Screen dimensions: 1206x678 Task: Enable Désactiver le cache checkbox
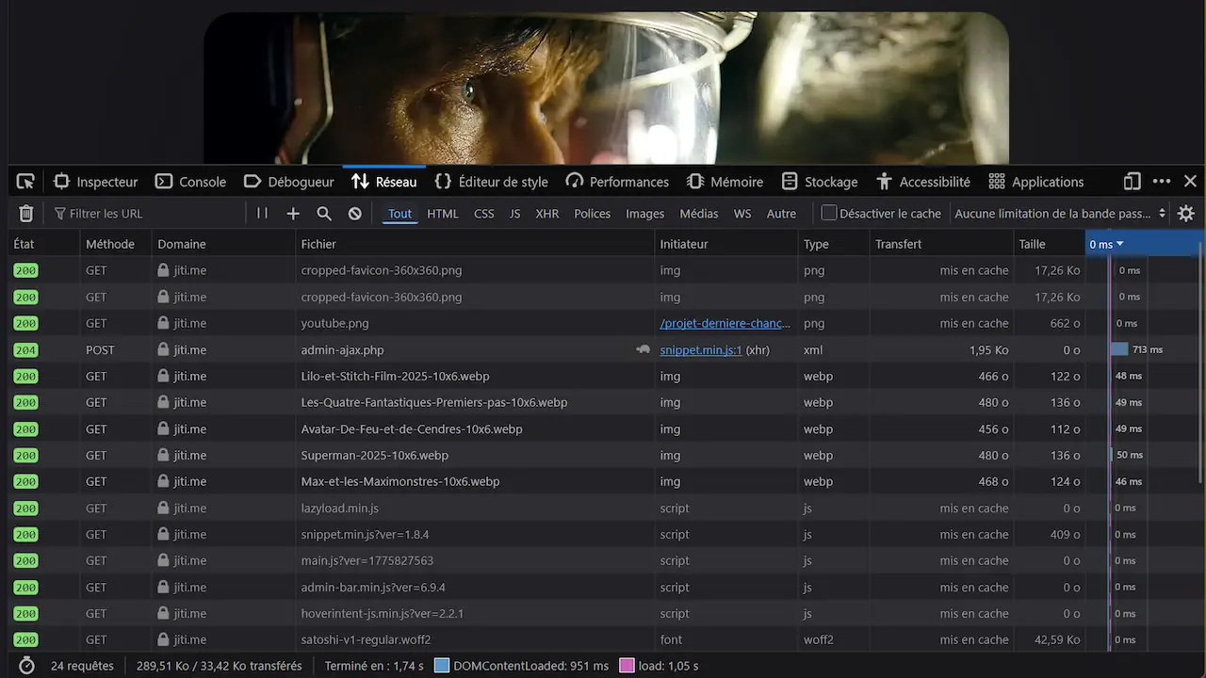(x=829, y=214)
